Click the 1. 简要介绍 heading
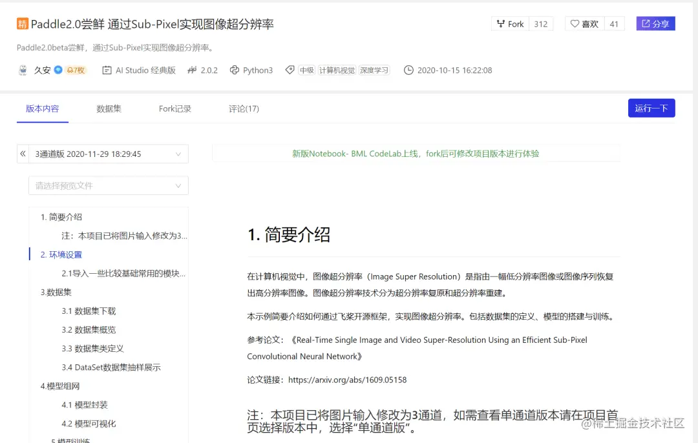The image size is (698, 443). click(x=289, y=235)
